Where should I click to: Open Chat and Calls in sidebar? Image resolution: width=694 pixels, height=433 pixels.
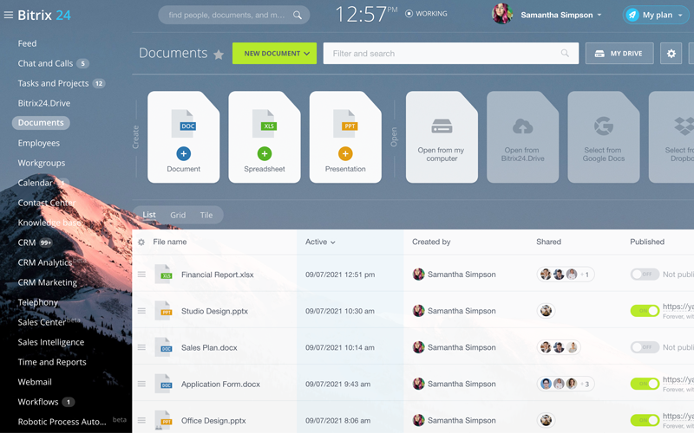(x=45, y=63)
